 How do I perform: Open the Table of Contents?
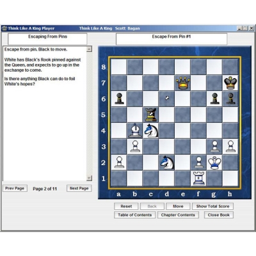pos(135,215)
